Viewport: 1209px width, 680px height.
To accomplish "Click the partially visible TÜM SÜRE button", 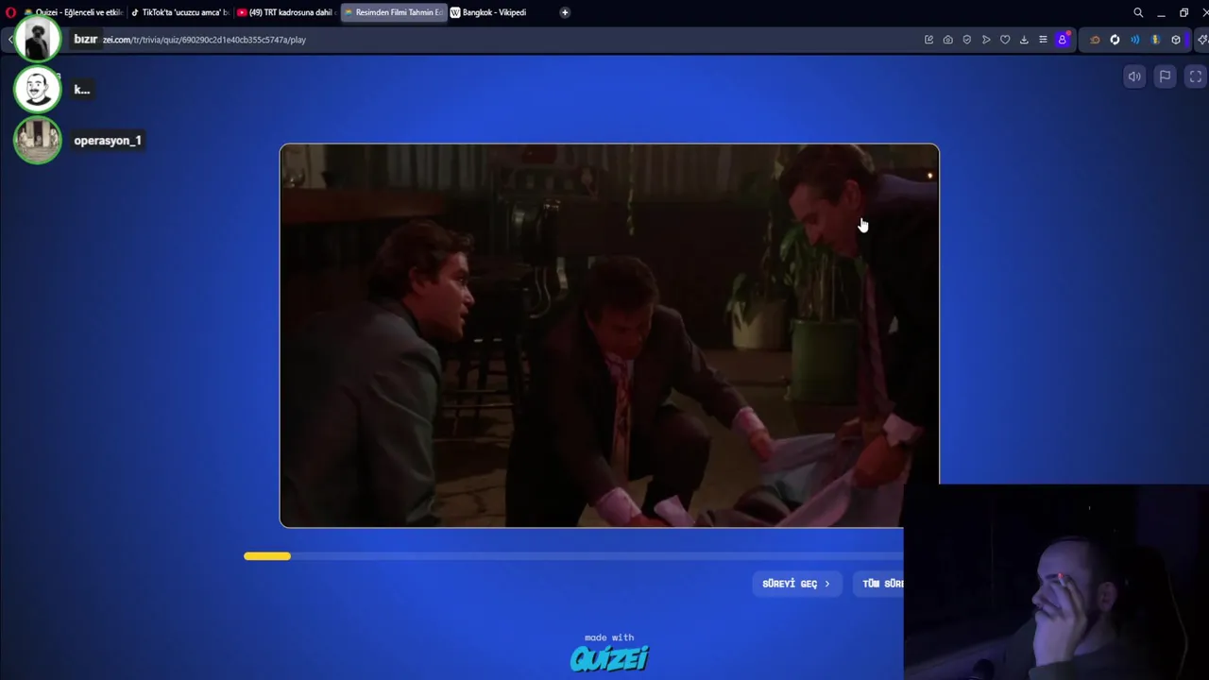I will tap(880, 584).
